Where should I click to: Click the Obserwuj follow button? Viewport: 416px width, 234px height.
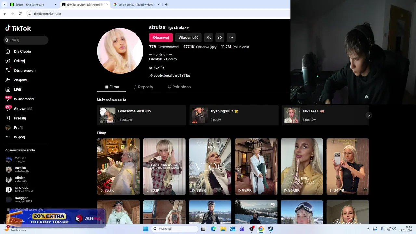tap(161, 37)
